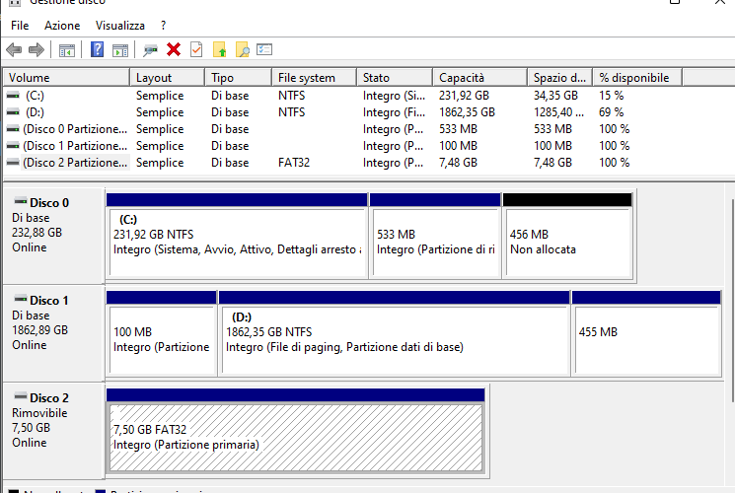Sort by the Spazio d... column header
The height and width of the screenshot is (493, 735).
point(560,77)
